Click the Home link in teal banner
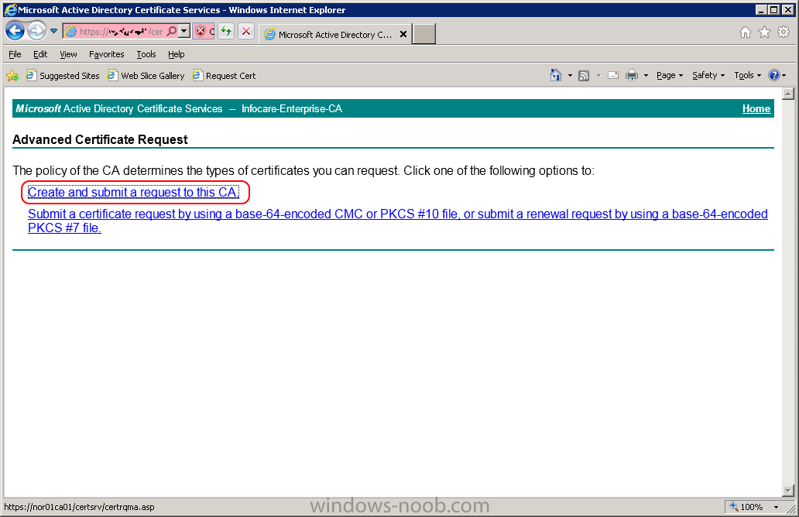The height and width of the screenshot is (517, 799). point(756,108)
